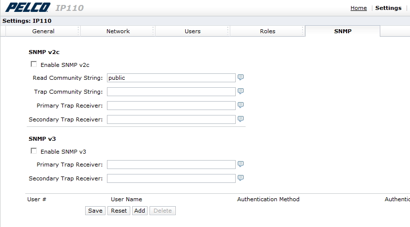The width and height of the screenshot is (410, 227).
Task: Click help icon for v2c Primary Trap Receiver
Action: [241, 105]
